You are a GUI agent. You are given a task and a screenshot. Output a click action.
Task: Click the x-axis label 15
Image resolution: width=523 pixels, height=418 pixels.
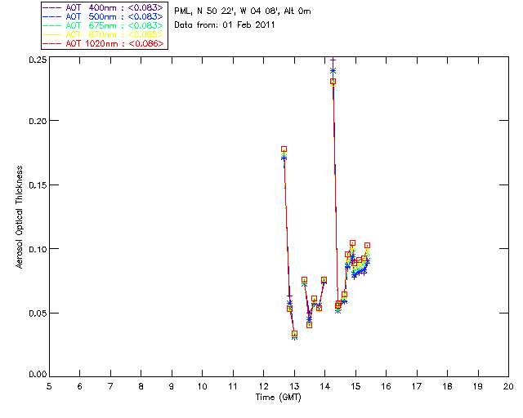[355, 387]
